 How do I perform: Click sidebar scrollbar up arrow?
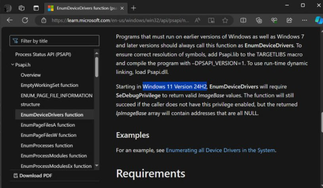pos(97,53)
